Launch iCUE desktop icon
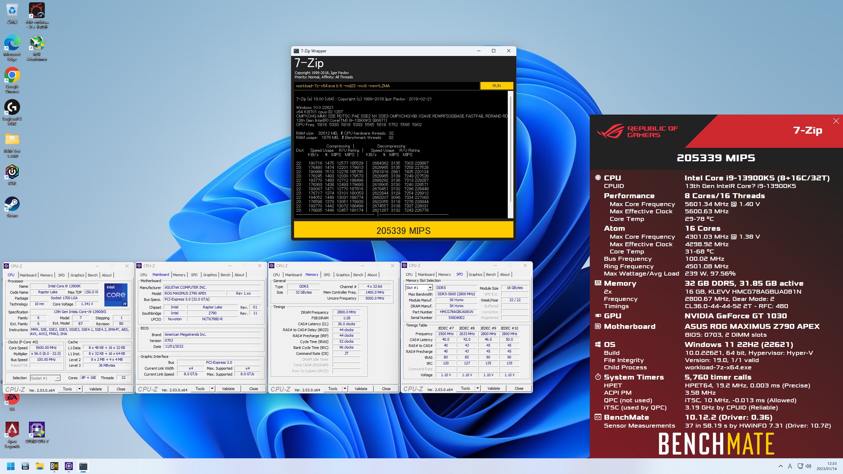The width and height of the screenshot is (843, 474). click(x=12, y=174)
